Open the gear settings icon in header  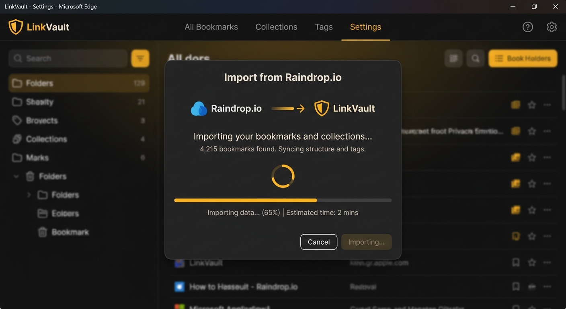point(552,27)
